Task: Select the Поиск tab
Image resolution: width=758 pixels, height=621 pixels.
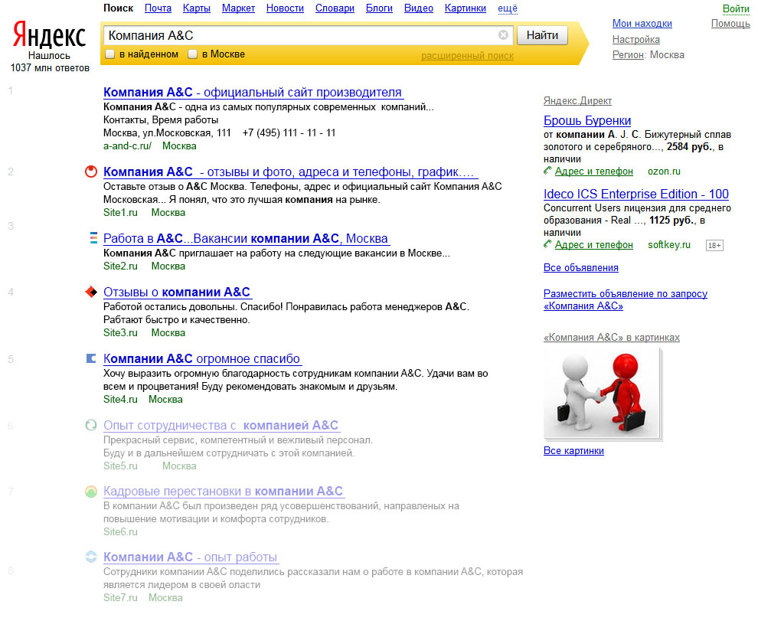Action: (119, 8)
